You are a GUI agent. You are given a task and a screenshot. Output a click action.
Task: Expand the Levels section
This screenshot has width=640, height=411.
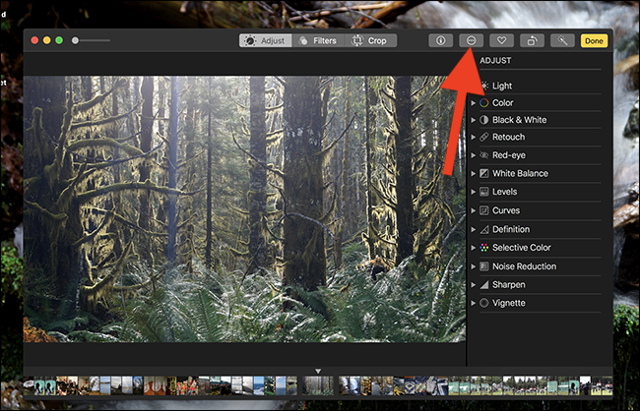473,192
